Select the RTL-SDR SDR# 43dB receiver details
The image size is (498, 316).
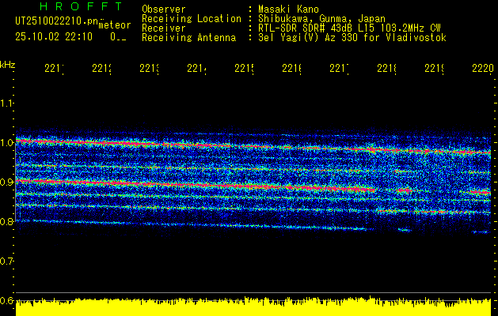click(349, 28)
